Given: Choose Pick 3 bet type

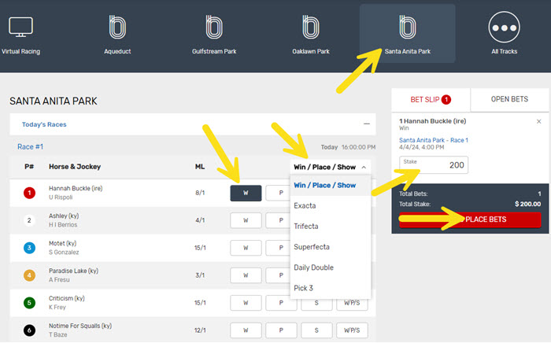Looking at the screenshot, I should click(x=331, y=288).
